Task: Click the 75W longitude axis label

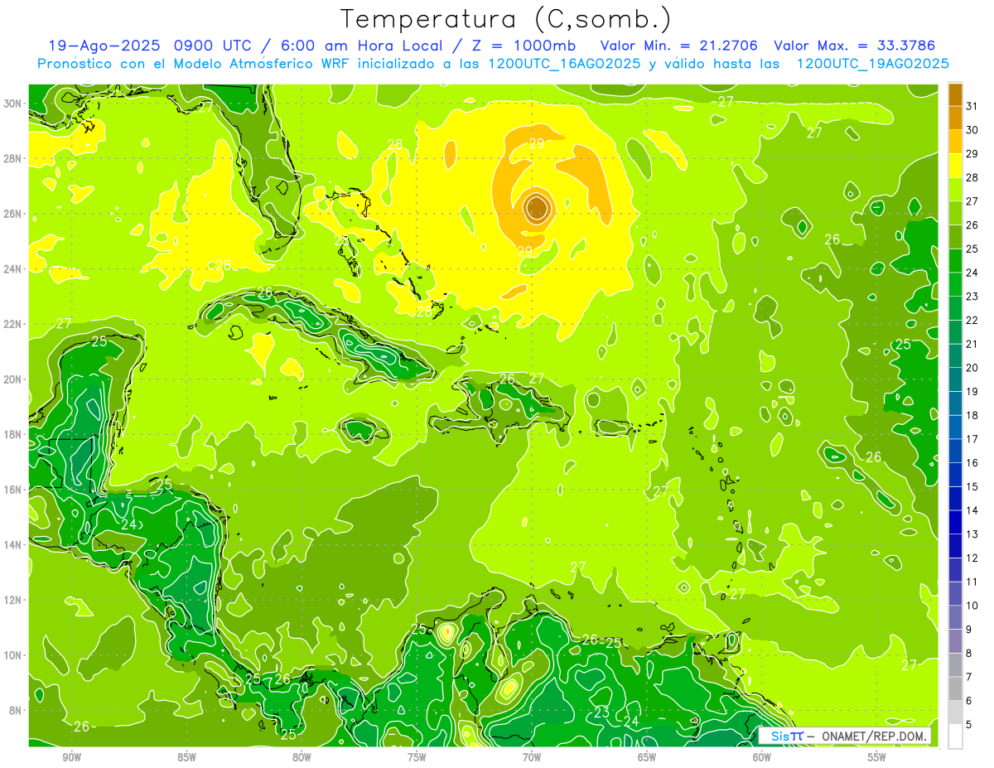Action: pos(417,757)
